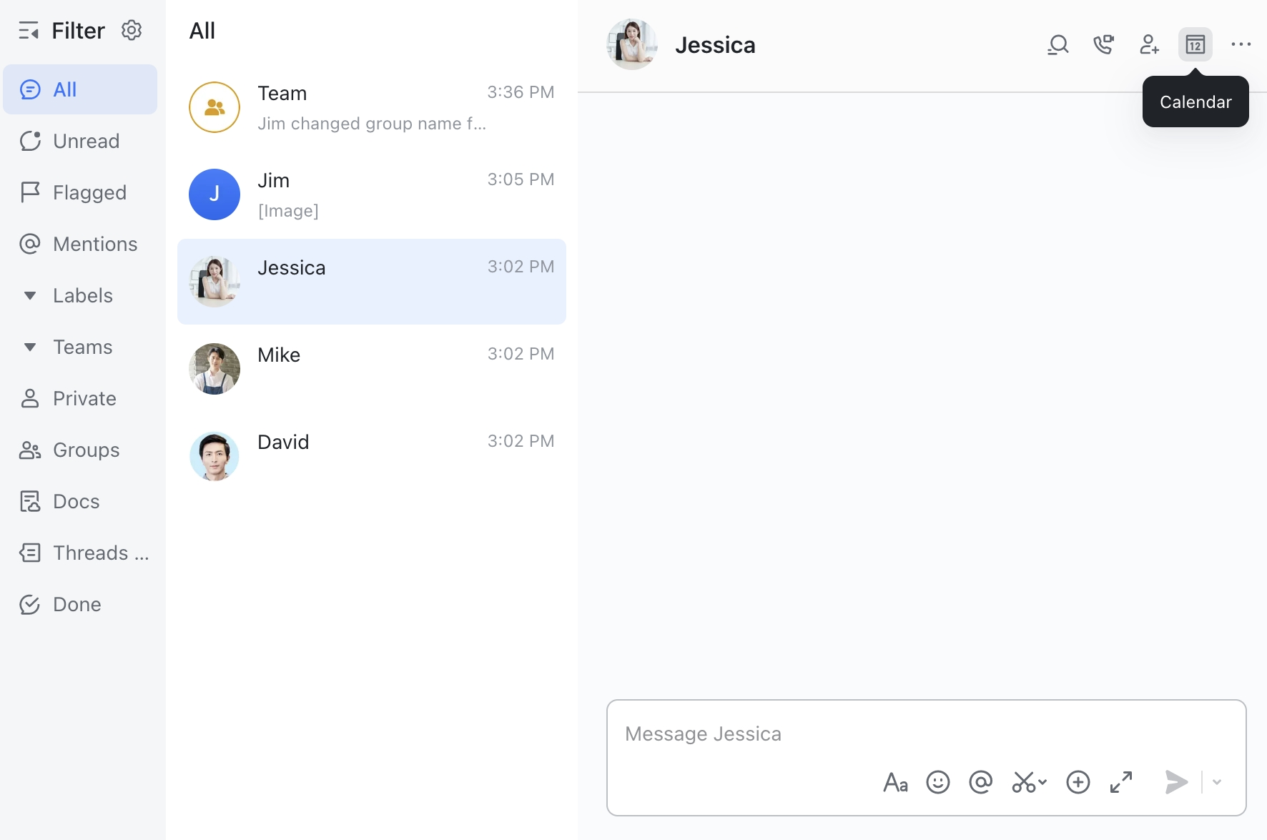1267x840 pixels.
Task: Search chat with the magnifier icon
Action: (1058, 44)
